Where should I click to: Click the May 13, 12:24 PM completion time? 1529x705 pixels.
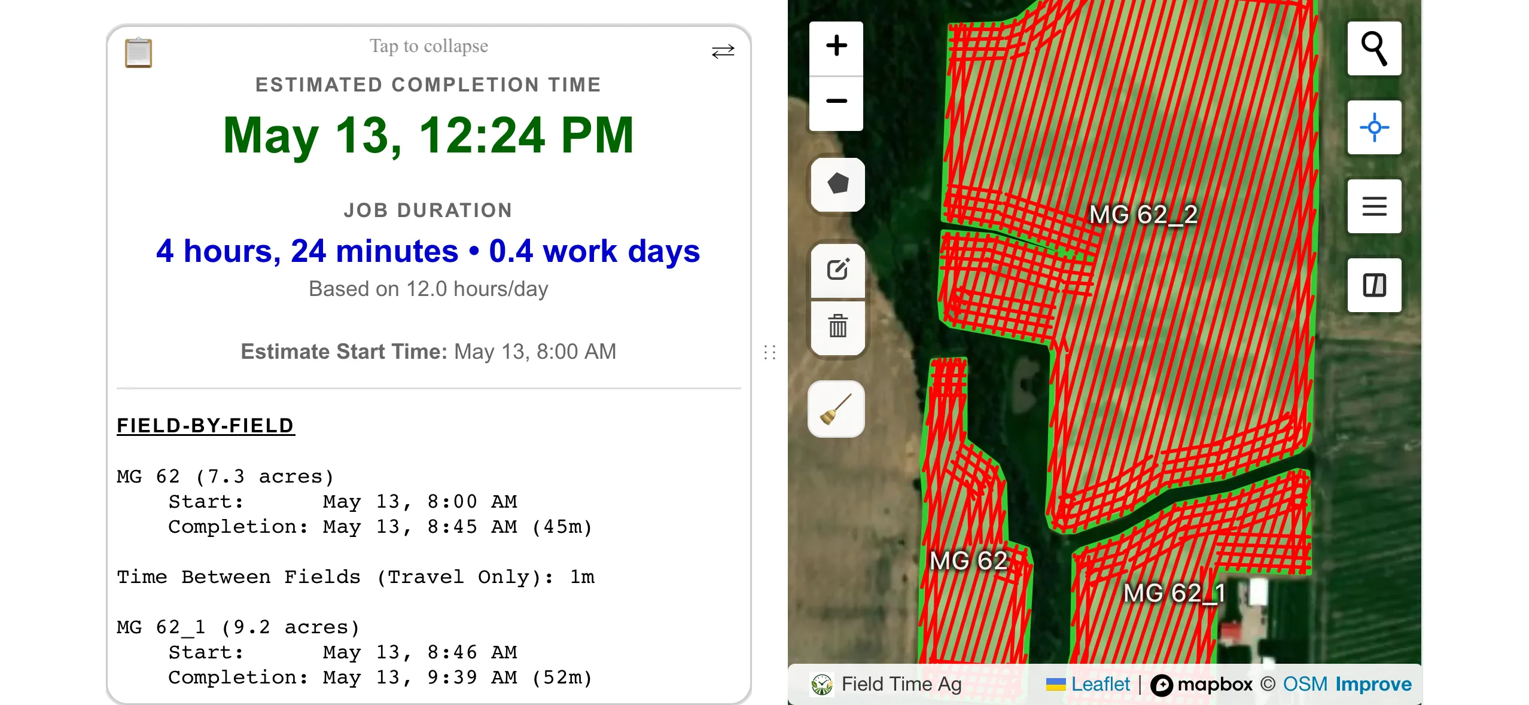428,136
